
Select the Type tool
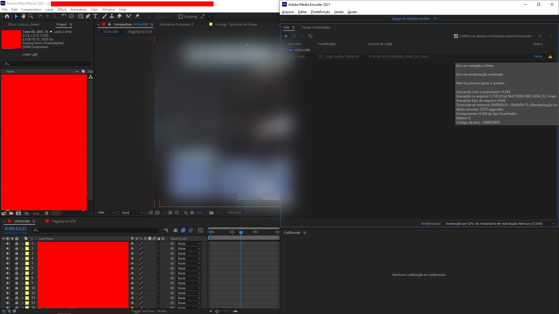(95, 16)
